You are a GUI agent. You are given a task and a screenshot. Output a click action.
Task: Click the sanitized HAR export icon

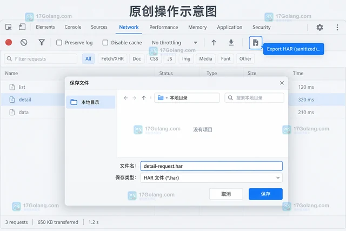pos(255,43)
